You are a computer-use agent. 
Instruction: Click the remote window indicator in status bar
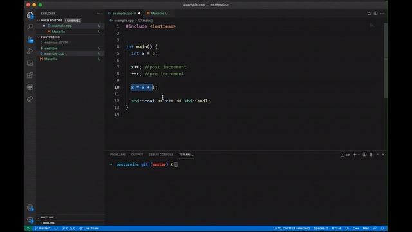[28, 228]
